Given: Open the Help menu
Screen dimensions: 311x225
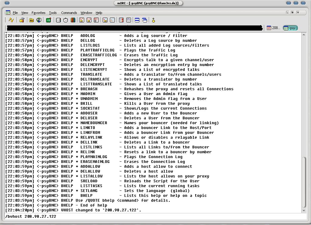Looking at the screenshot, I should tap(99, 13).
